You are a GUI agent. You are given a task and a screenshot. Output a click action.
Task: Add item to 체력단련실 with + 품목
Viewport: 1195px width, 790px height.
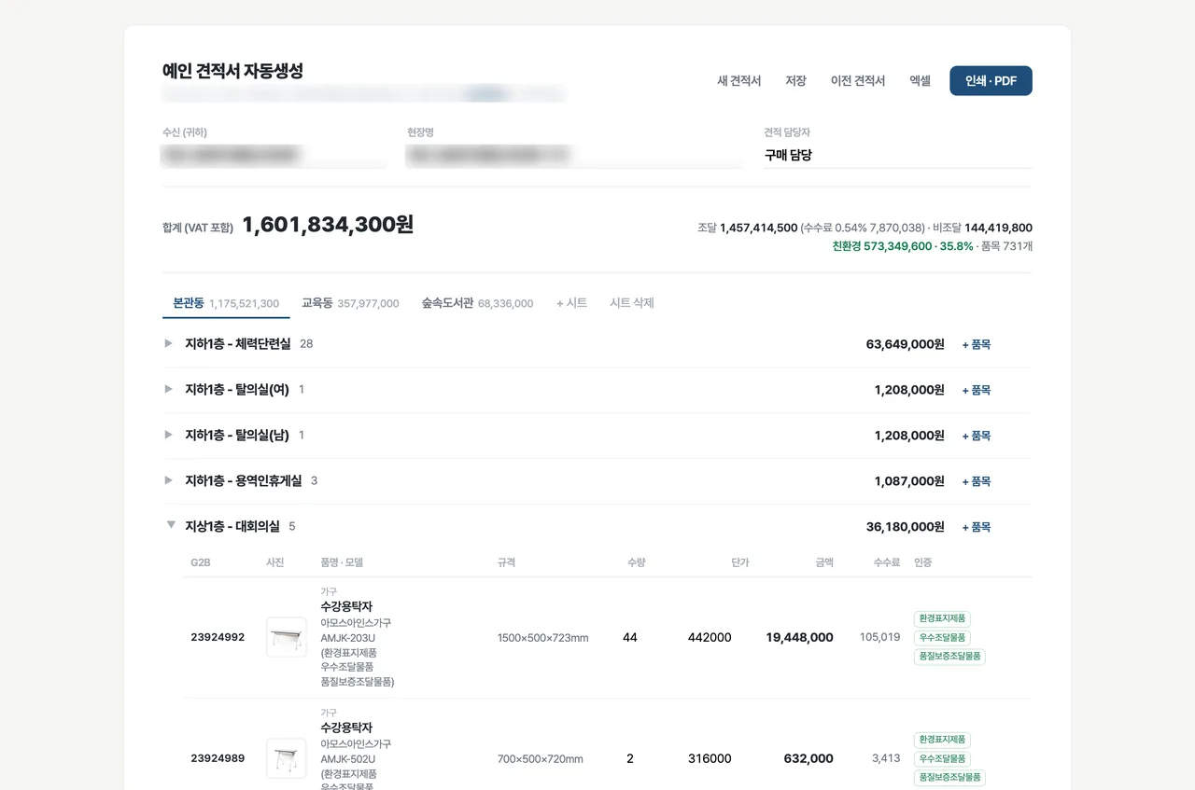click(977, 344)
